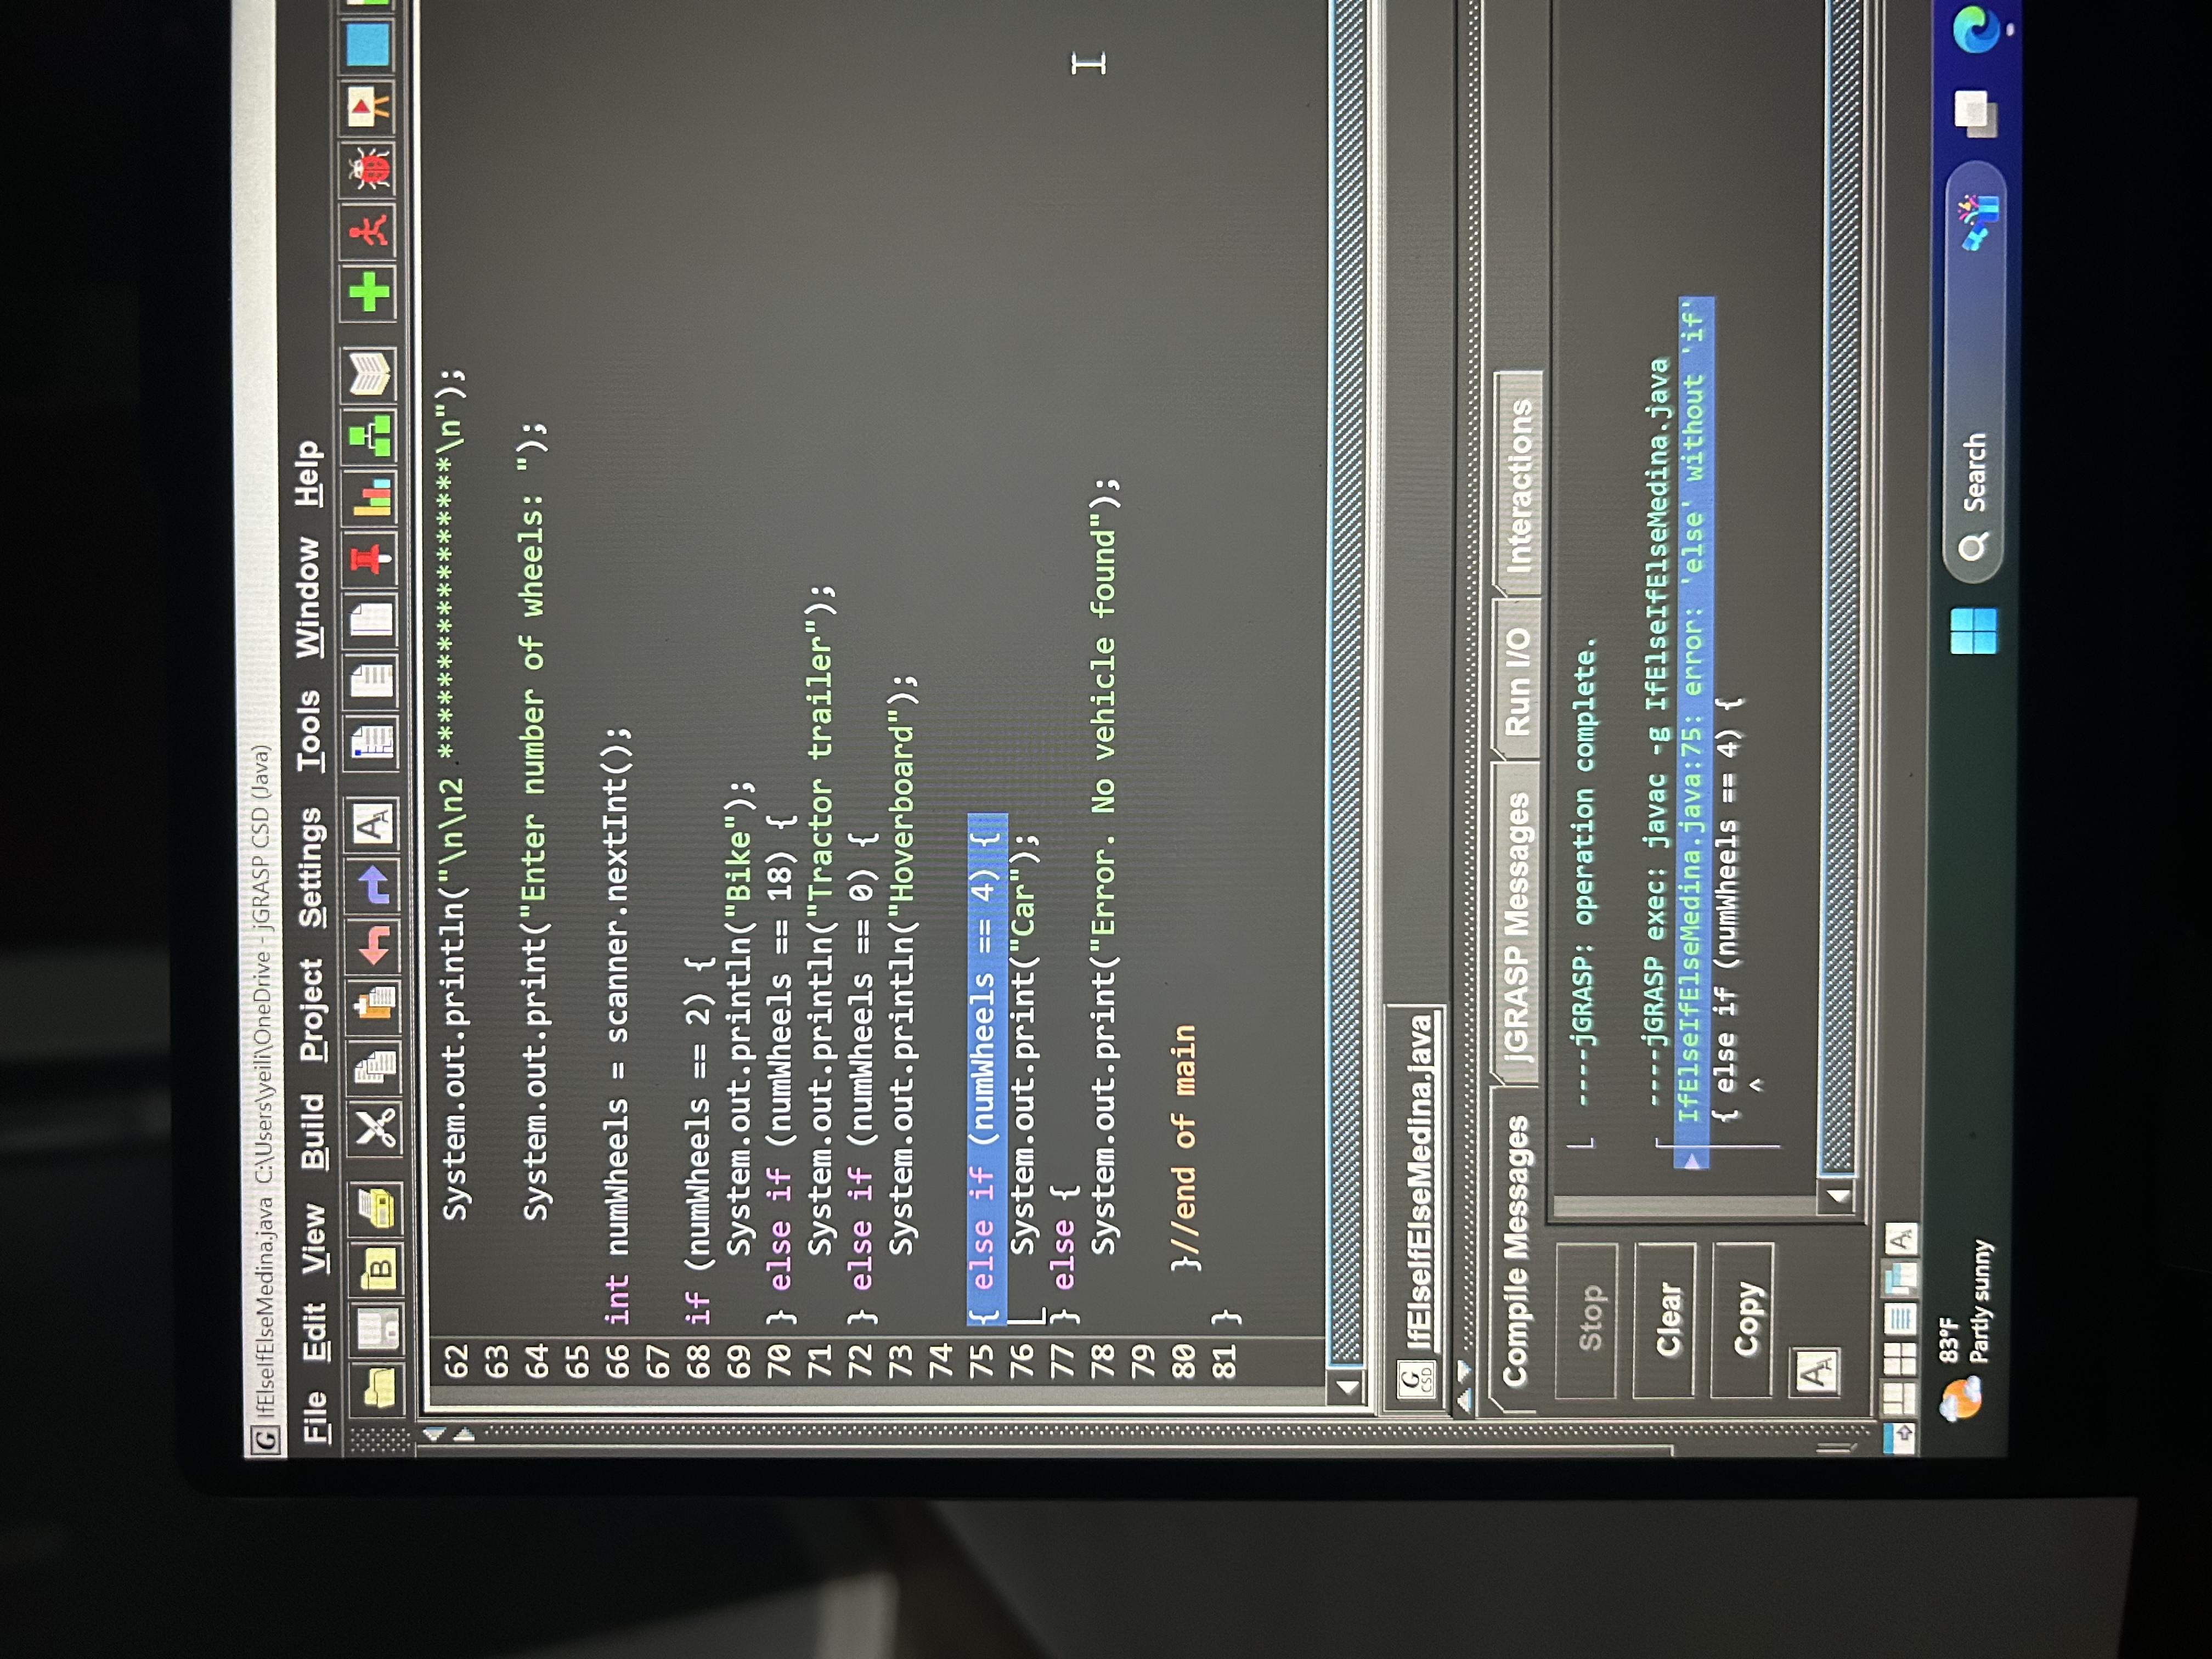The width and height of the screenshot is (2212, 1659).
Task: Click the grid-of-four layout icon at bottom
Action: pos(1900,1359)
